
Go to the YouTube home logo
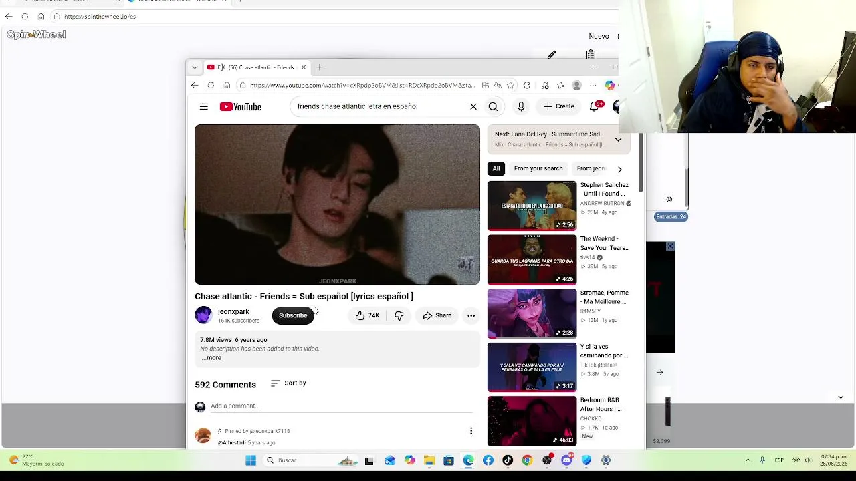241,107
